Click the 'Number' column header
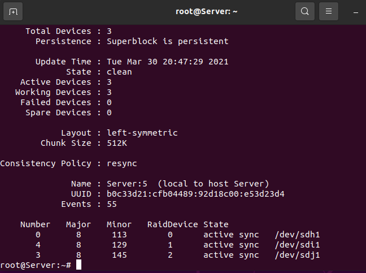Image resolution: width=366 pixels, height=273 pixels. pyautogui.click(x=35, y=224)
